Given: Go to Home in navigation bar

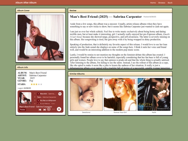Looking at the screenshot, I should click(153, 3).
